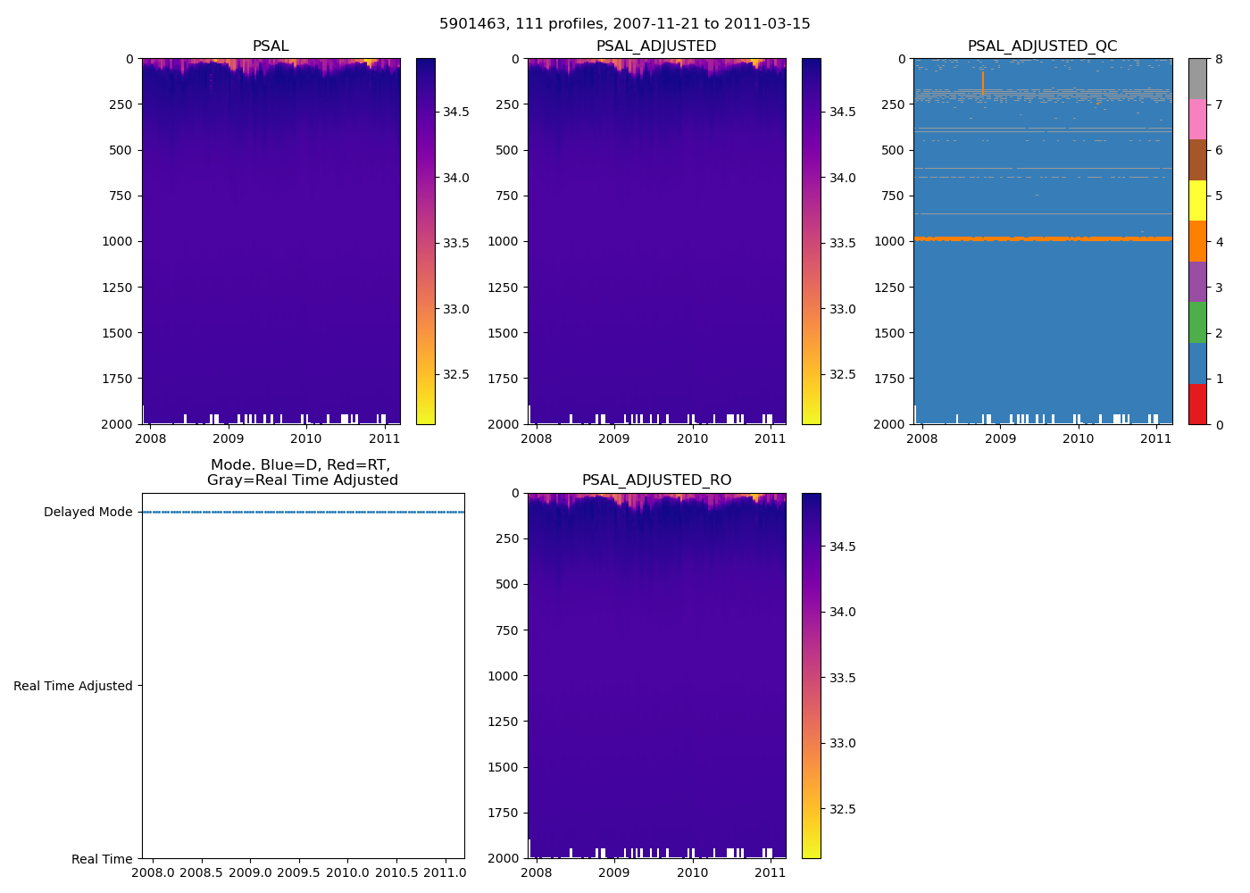Viewport: 1250px width, 893px height.
Task: Click the Real Time Adjusted axis label
Action: coord(73,686)
